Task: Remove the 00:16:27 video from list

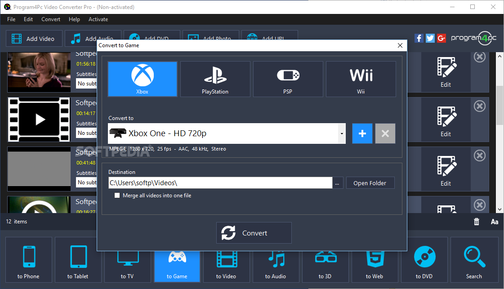Action: pos(480,205)
